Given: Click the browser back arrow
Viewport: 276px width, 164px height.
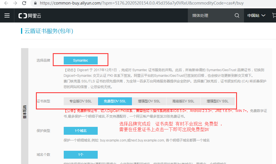Looking at the screenshot, I should point(6,3).
